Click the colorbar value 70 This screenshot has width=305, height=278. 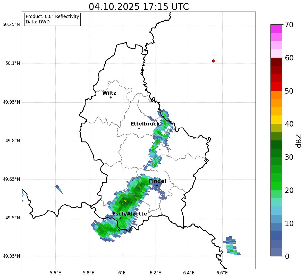point(289,25)
